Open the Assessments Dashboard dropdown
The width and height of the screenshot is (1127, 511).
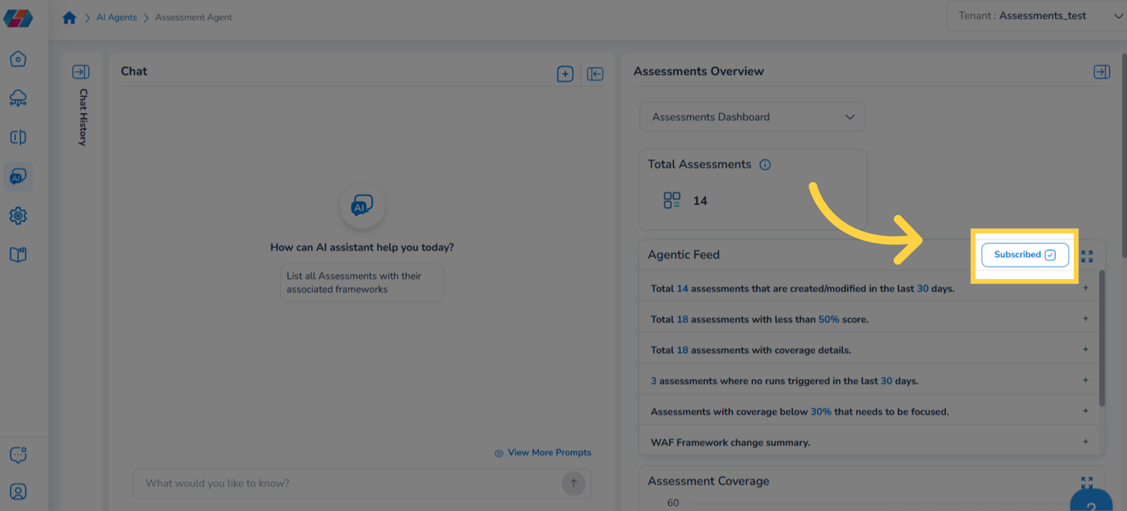click(751, 117)
